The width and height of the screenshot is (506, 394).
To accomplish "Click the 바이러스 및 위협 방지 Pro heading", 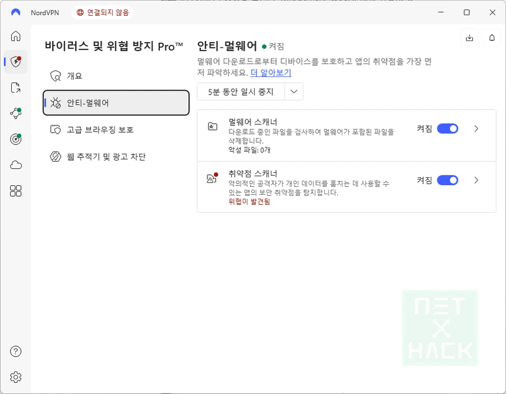I will click(x=114, y=46).
